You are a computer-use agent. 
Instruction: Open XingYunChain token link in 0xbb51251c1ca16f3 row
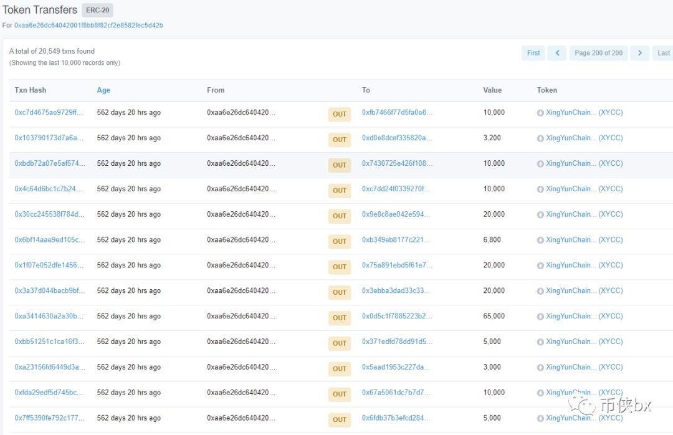[x=584, y=342]
